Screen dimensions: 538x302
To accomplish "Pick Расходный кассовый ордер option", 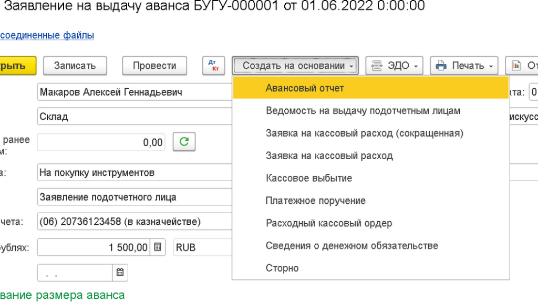I will (x=329, y=223).
